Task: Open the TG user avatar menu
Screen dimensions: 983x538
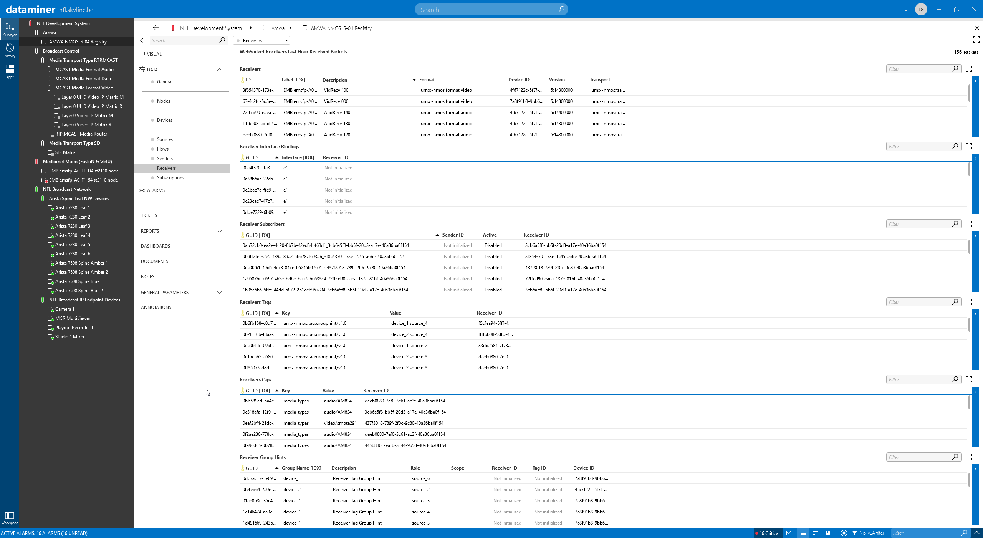Action: point(921,9)
